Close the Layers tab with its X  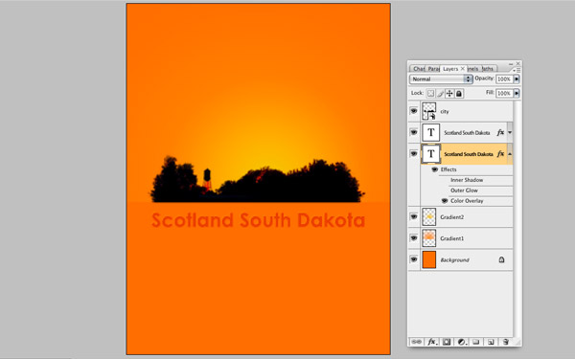pyautogui.click(x=463, y=69)
